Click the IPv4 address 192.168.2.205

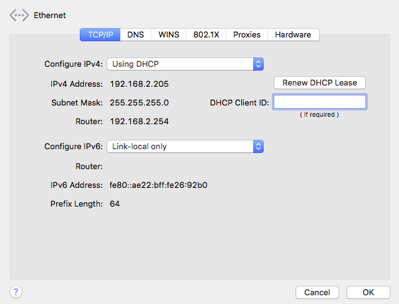(x=139, y=84)
